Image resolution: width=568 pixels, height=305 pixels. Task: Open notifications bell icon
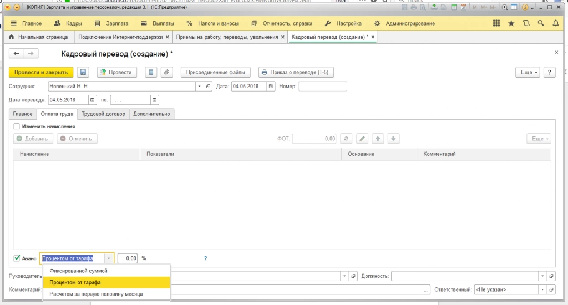pyautogui.click(x=555, y=23)
